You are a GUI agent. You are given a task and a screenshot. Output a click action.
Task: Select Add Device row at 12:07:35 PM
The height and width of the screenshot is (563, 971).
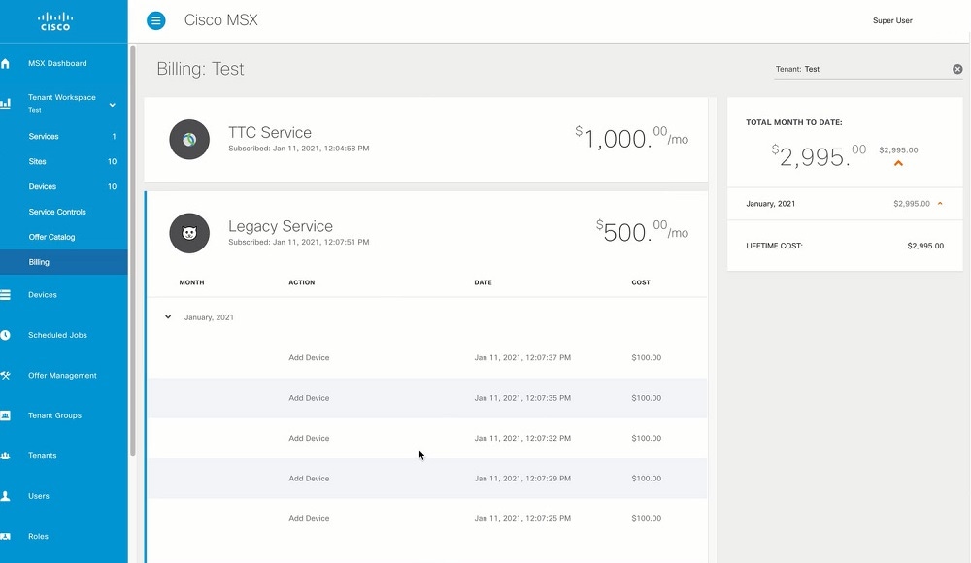point(426,398)
